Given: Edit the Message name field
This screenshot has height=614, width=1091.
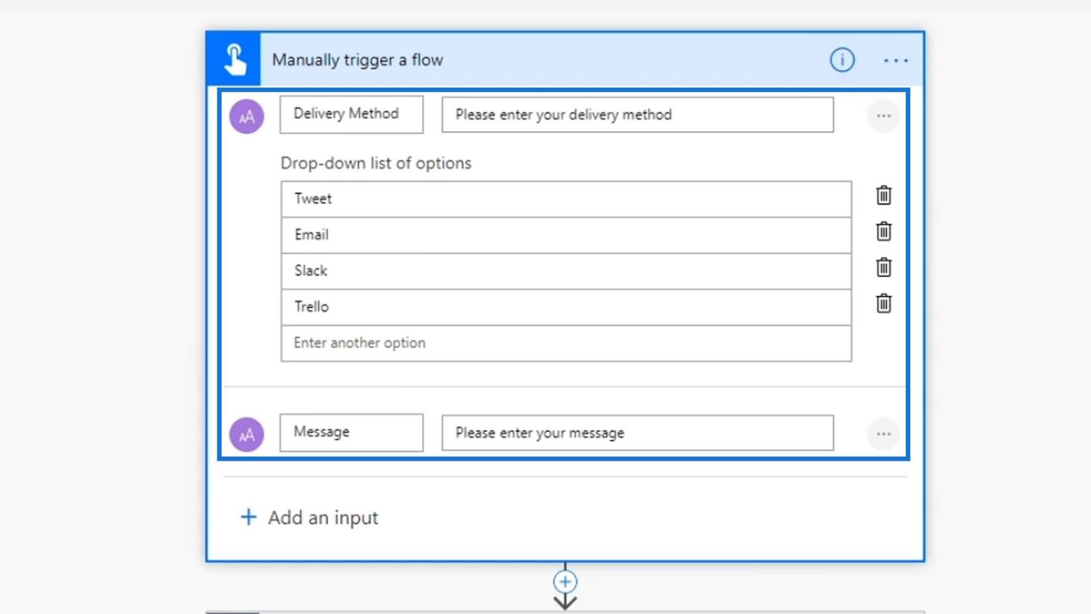Looking at the screenshot, I should 351,432.
